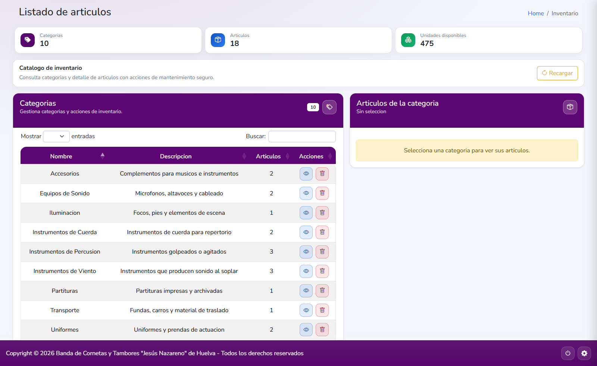Click the Categorias tag icon on the stats card

click(x=27, y=40)
